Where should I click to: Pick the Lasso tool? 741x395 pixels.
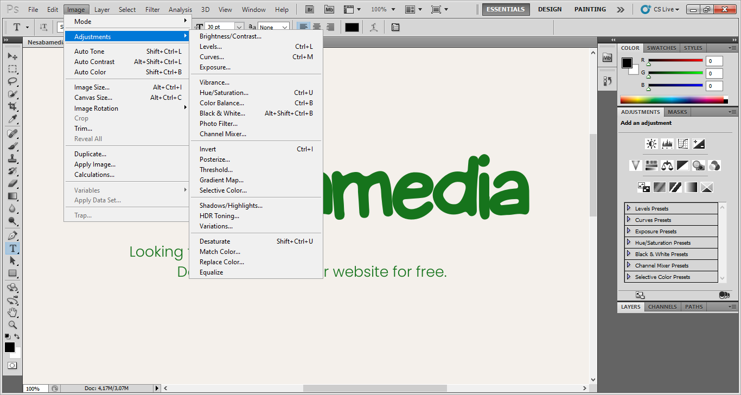[x=12, y=81]
